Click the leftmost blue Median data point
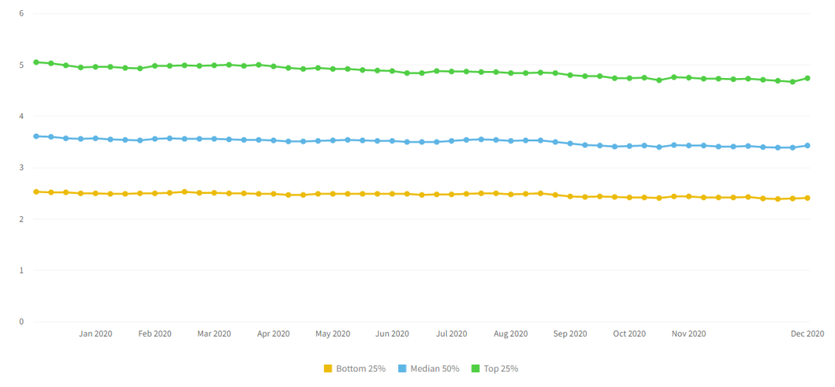Image resolution: width=835 pixels, height=387 pixels. 36,136
